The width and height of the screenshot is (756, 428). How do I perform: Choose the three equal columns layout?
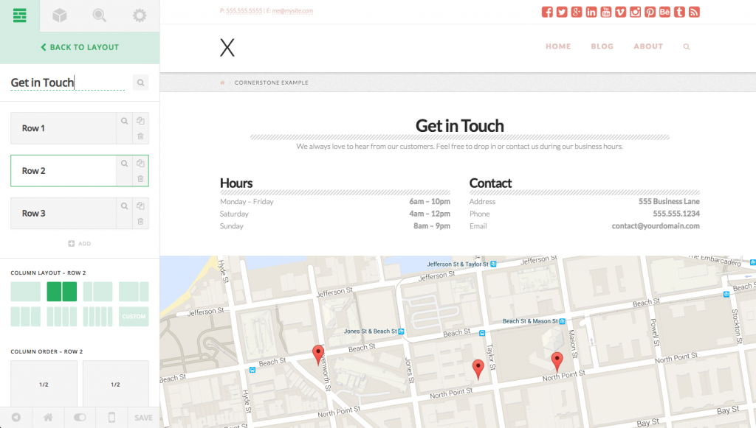tap(26, 317)
